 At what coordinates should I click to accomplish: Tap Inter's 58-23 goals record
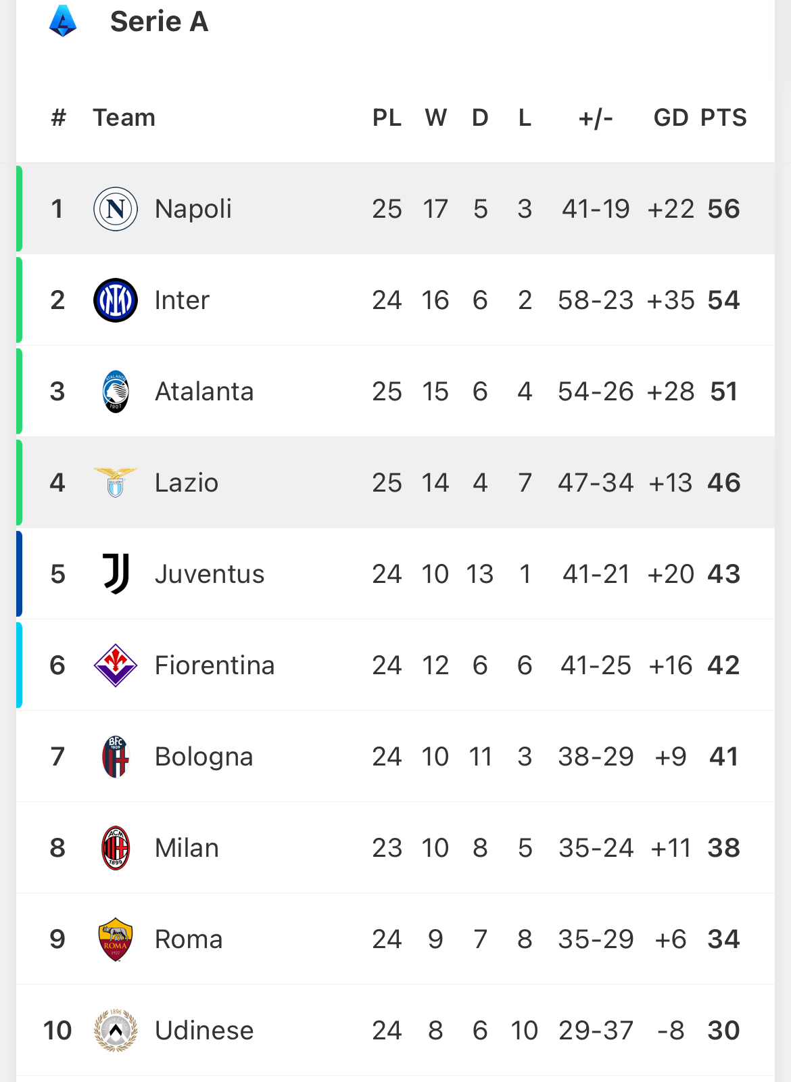point(596,300)
